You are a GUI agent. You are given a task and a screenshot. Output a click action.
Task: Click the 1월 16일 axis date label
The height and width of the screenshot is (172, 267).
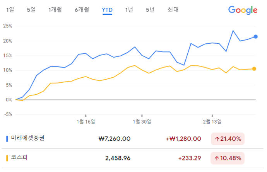[86, 121]
